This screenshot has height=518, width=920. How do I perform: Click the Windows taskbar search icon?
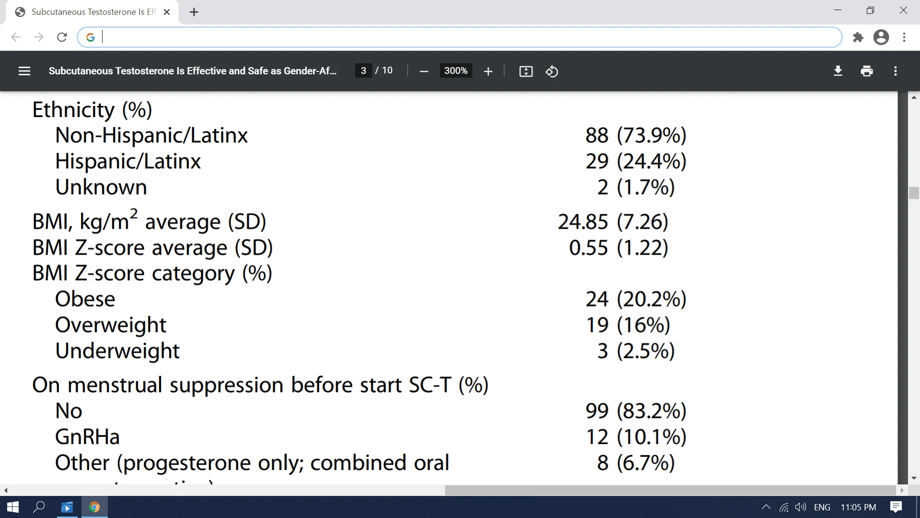coord(39,507)
